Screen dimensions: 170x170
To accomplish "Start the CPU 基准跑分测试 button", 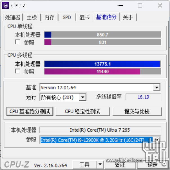I will [30, 111].
